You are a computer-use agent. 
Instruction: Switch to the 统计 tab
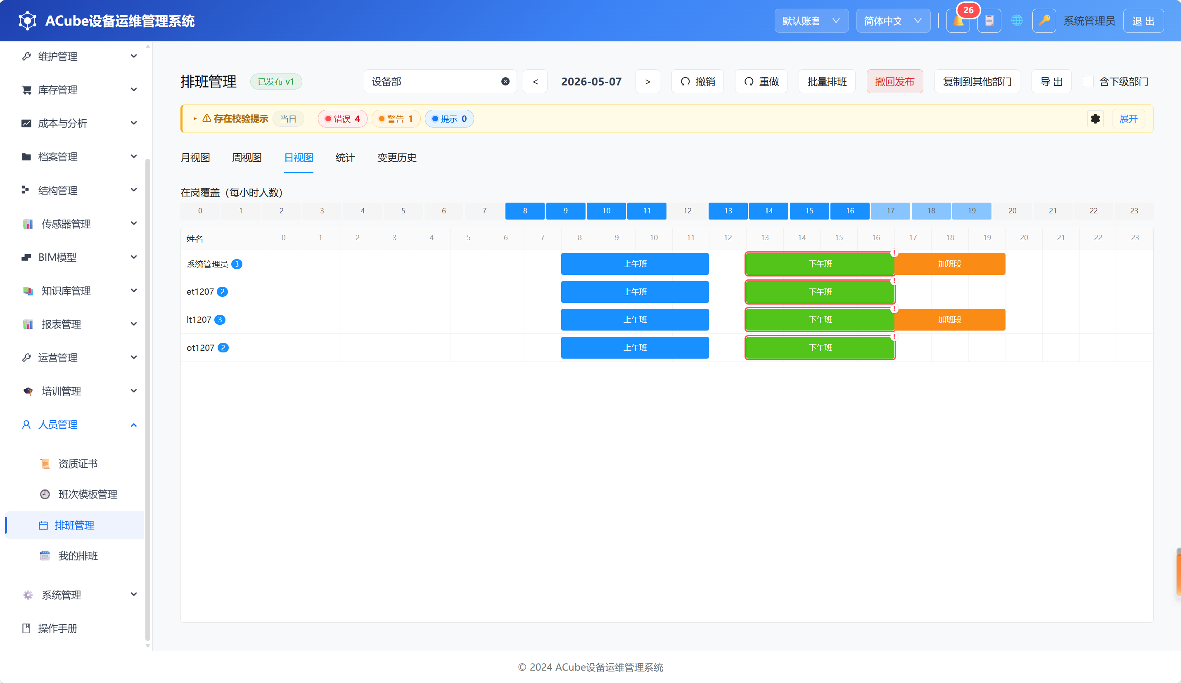(x=345, y=158)
